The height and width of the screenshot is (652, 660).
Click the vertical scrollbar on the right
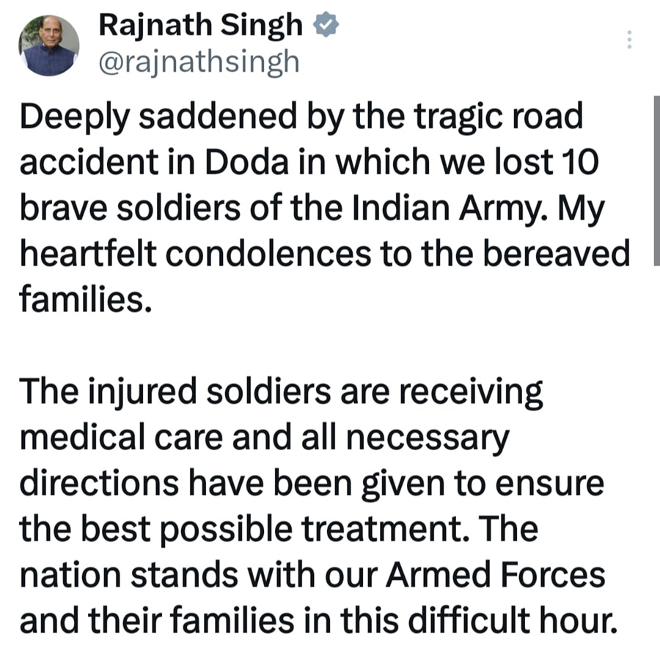(x=656, y=180)
